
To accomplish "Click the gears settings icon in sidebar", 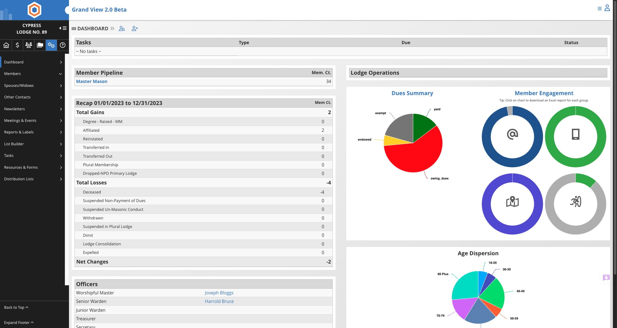I will click(x=51, y=45).
